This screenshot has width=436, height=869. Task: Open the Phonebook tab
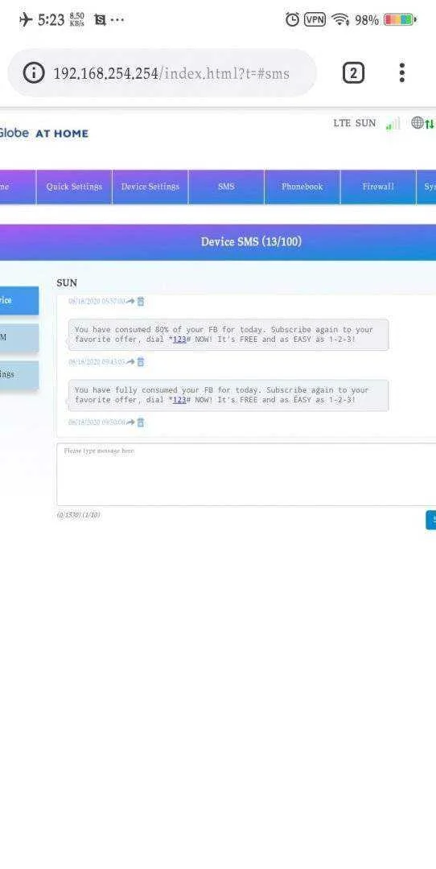coord(302,187)
